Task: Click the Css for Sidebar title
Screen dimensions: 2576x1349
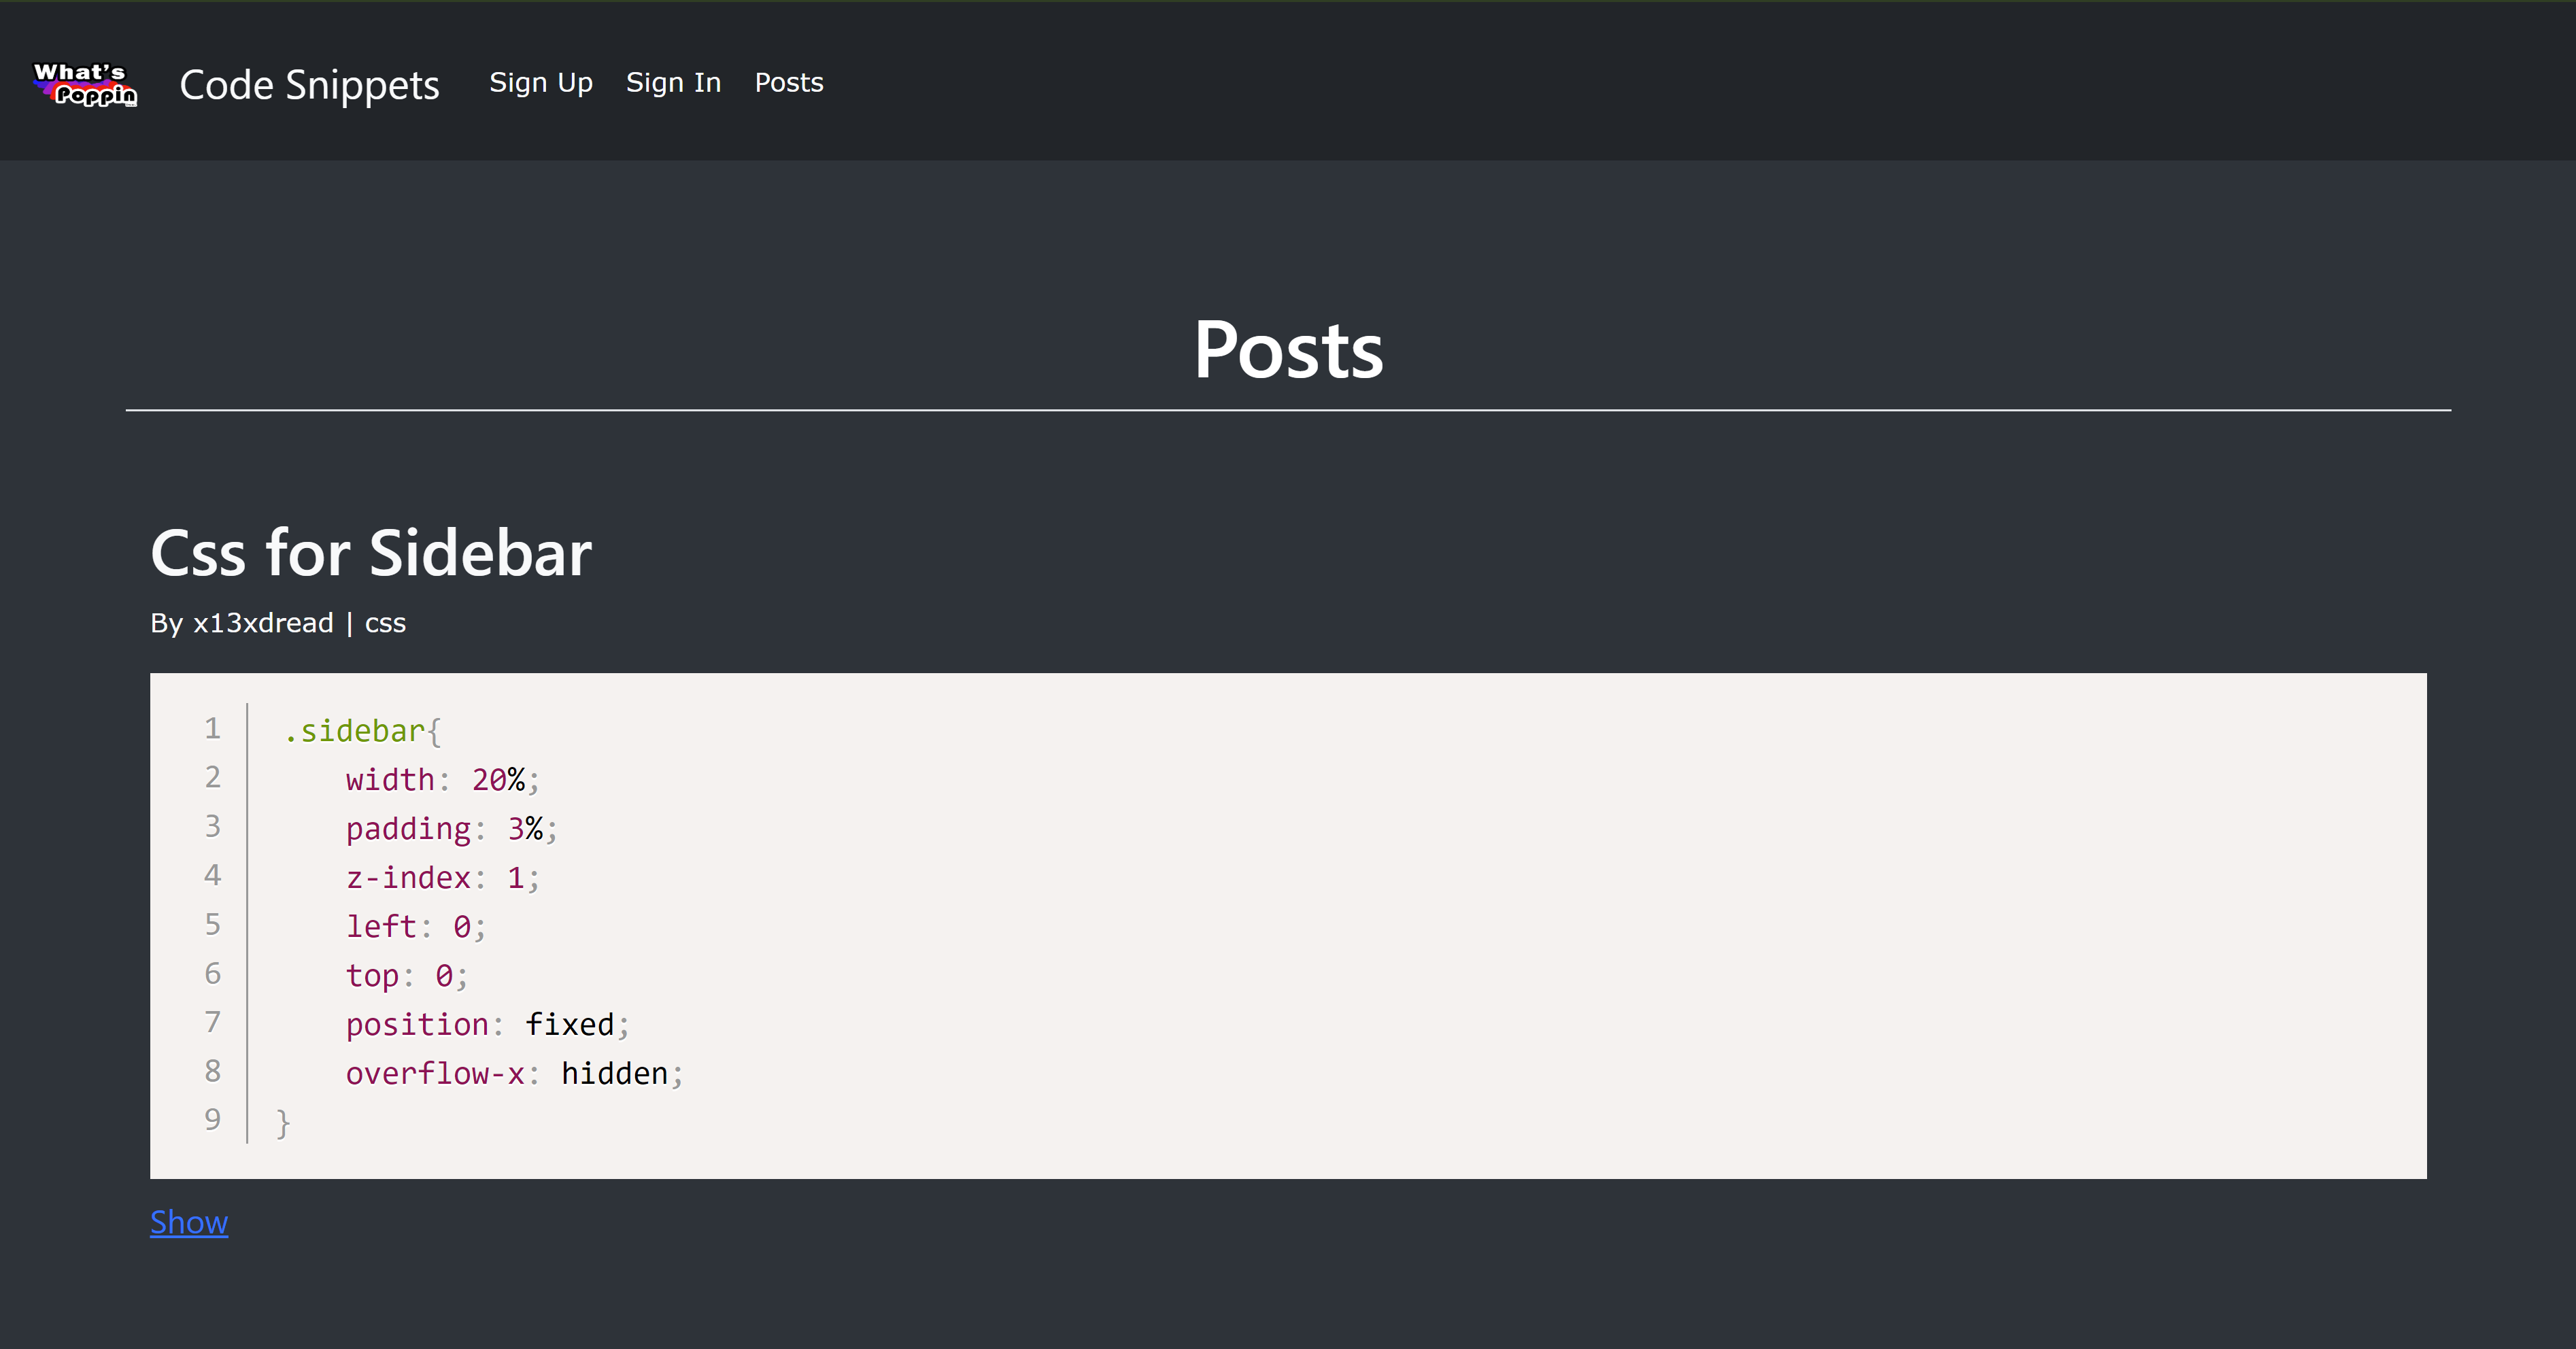Action: [x=370, y=553]
